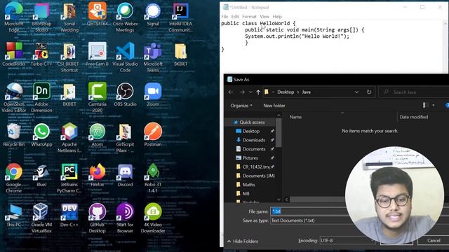This screenshot has width=449, height=252.
Task: Open Microsoft Teams desktop icon
Action: 153,57
